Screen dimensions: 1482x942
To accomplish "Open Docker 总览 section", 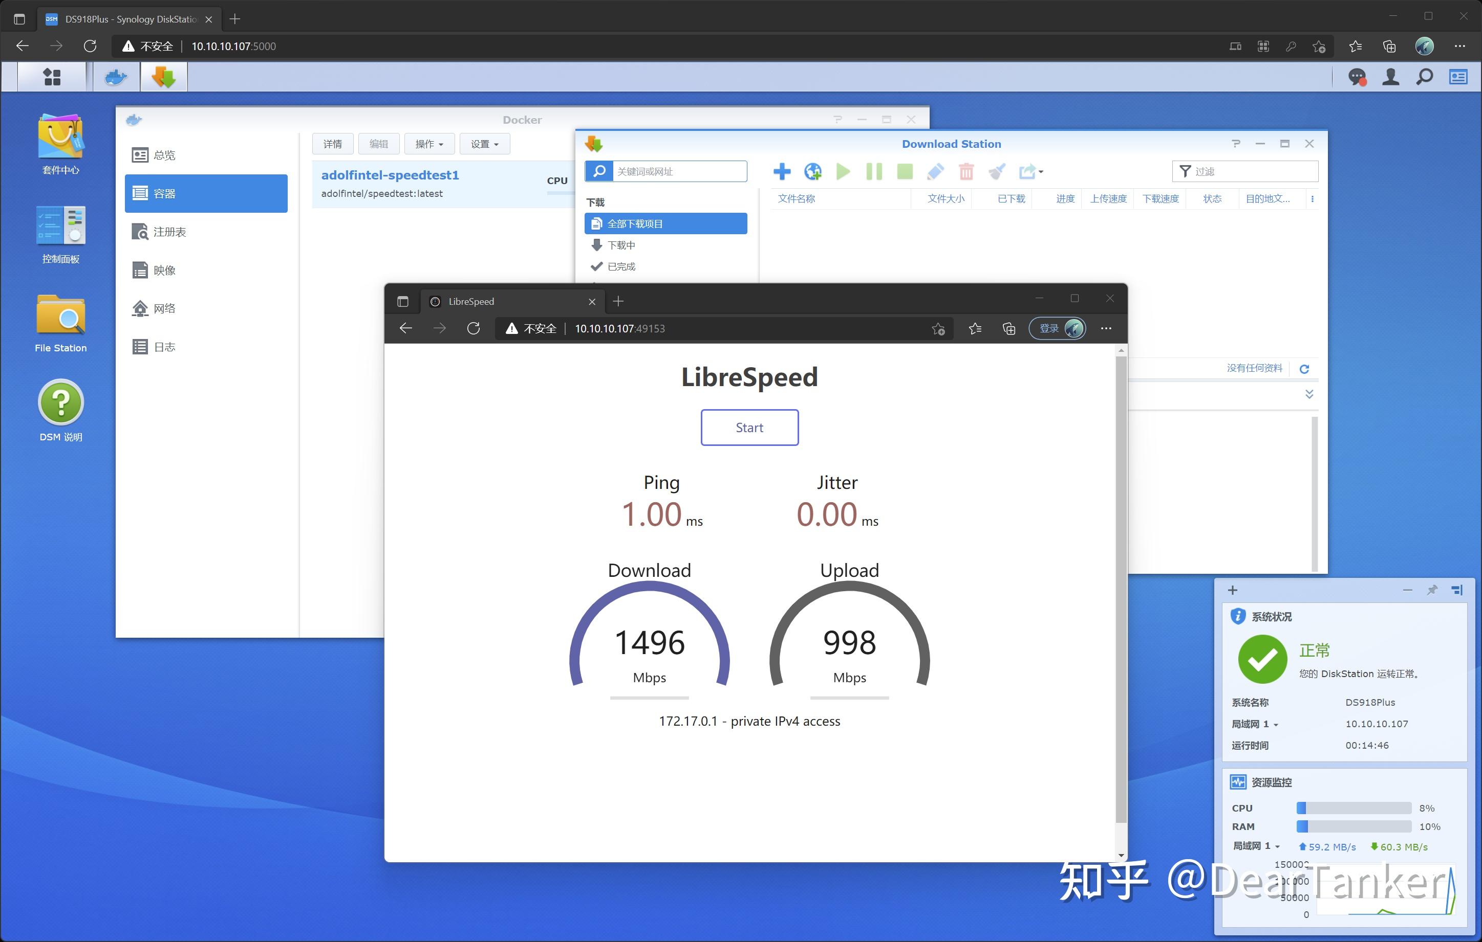I will pos(206,155).
